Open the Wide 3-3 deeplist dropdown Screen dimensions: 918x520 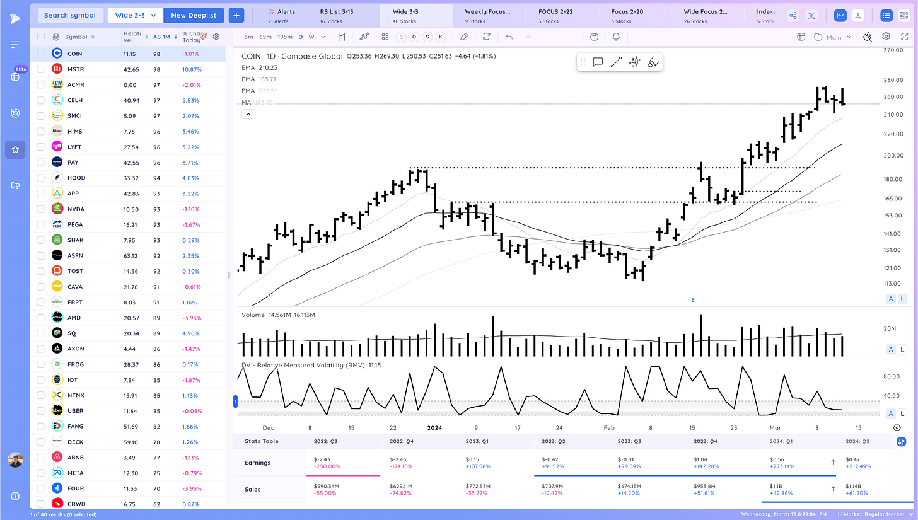(135, 15)
